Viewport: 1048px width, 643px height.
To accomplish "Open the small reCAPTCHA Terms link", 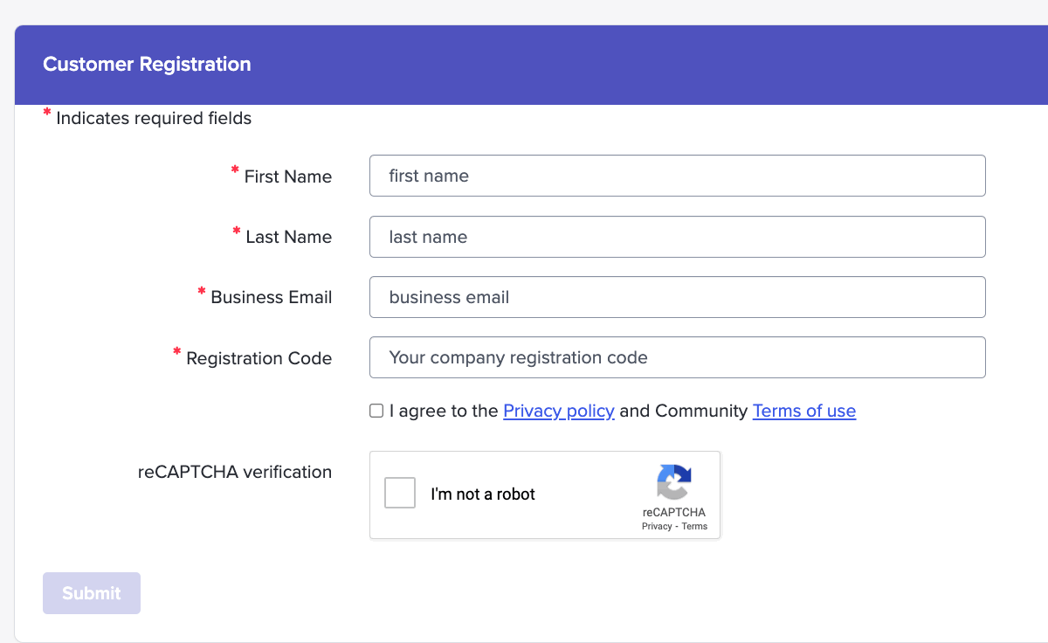I will [x=695, y=526].
